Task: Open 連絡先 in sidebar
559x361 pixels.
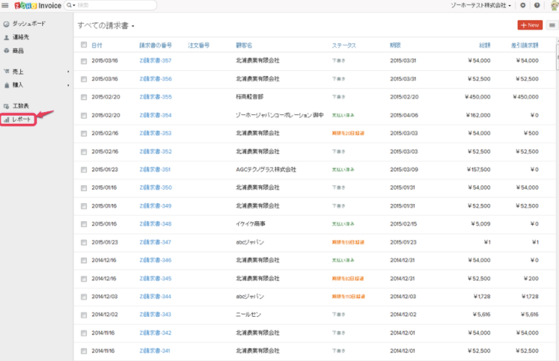Action: coord(21,37)
